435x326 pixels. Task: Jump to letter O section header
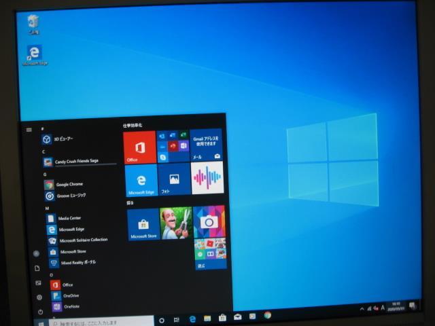[x=51, y=275]
